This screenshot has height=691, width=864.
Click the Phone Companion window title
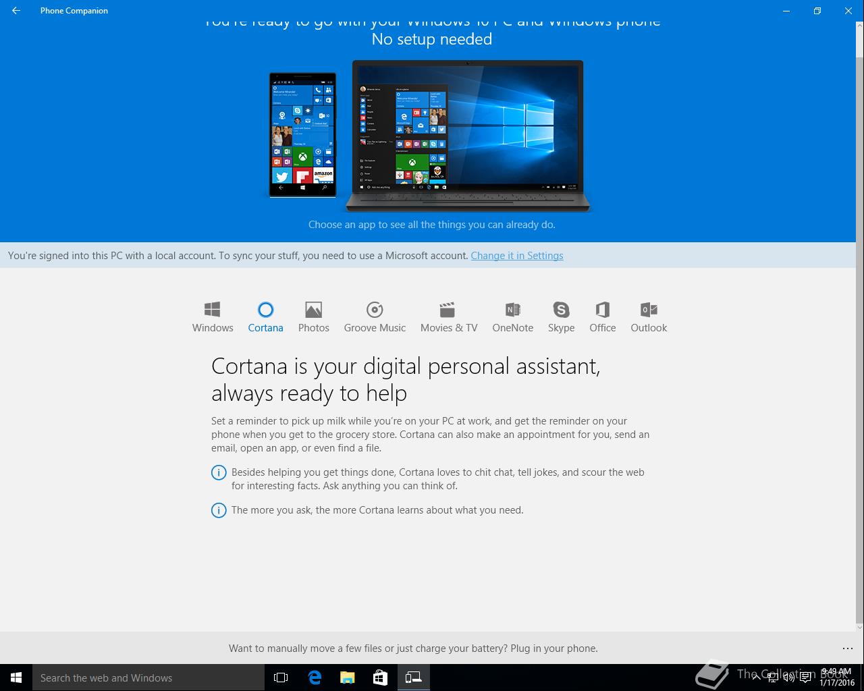coord(74,11)
